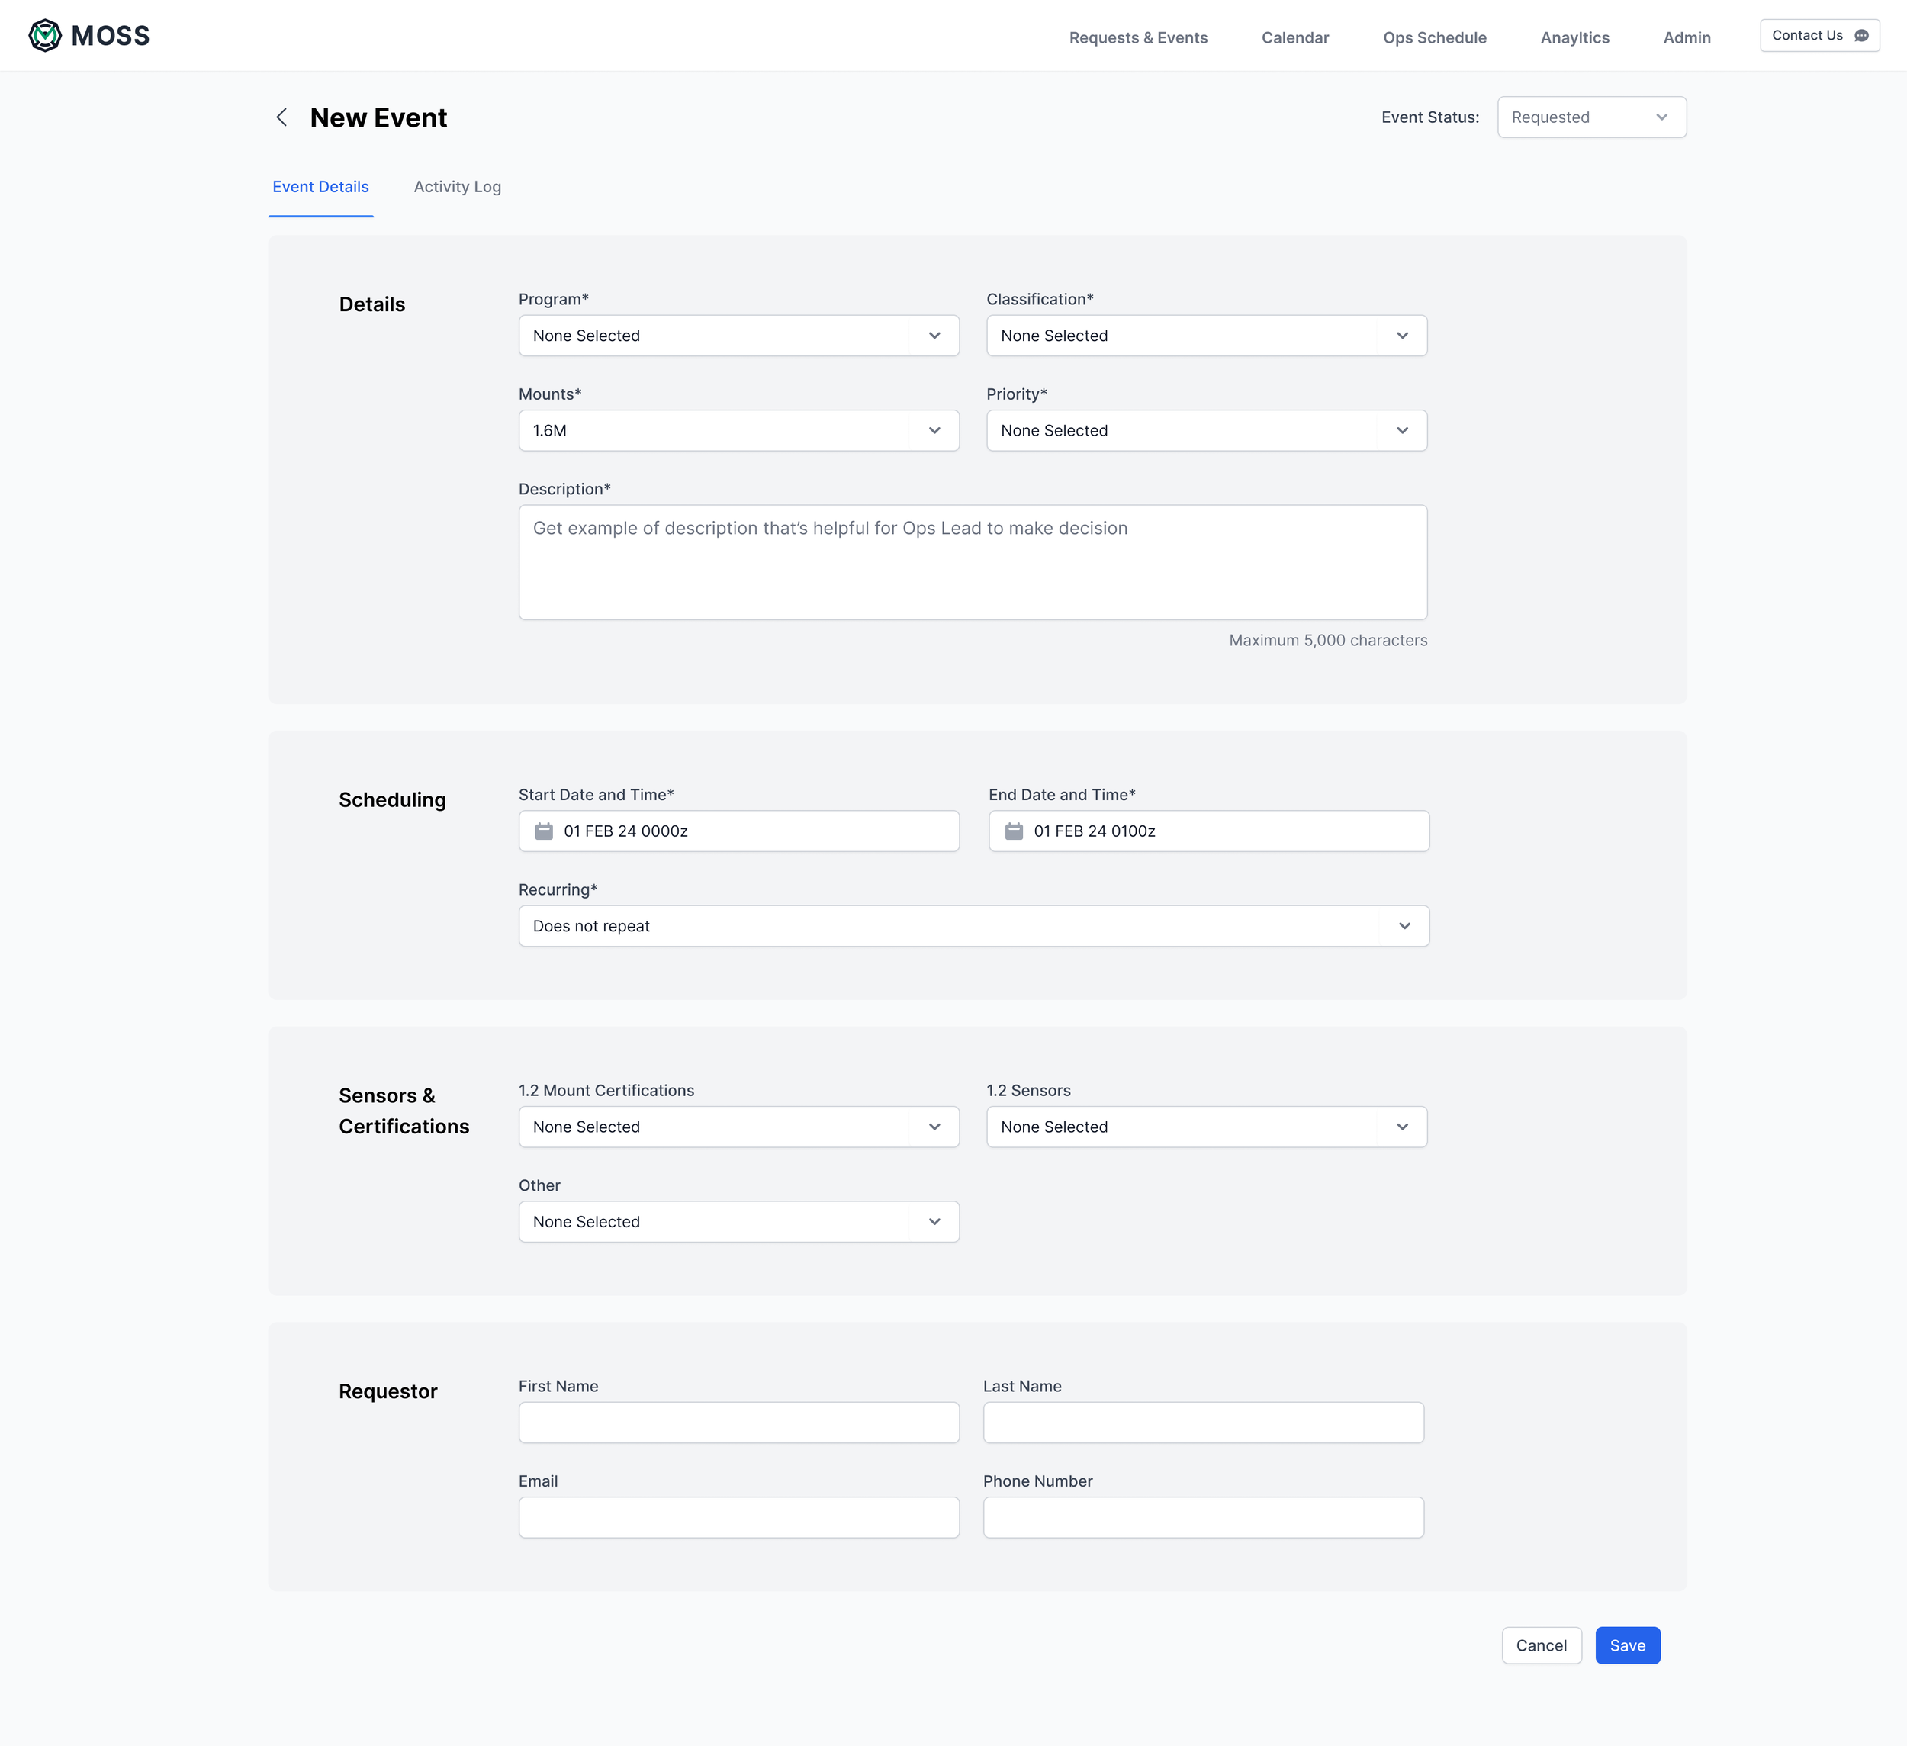Click the back arrow beside New Event
The width and height of the screenshot is (1907, 1746).
click(281, 117)
